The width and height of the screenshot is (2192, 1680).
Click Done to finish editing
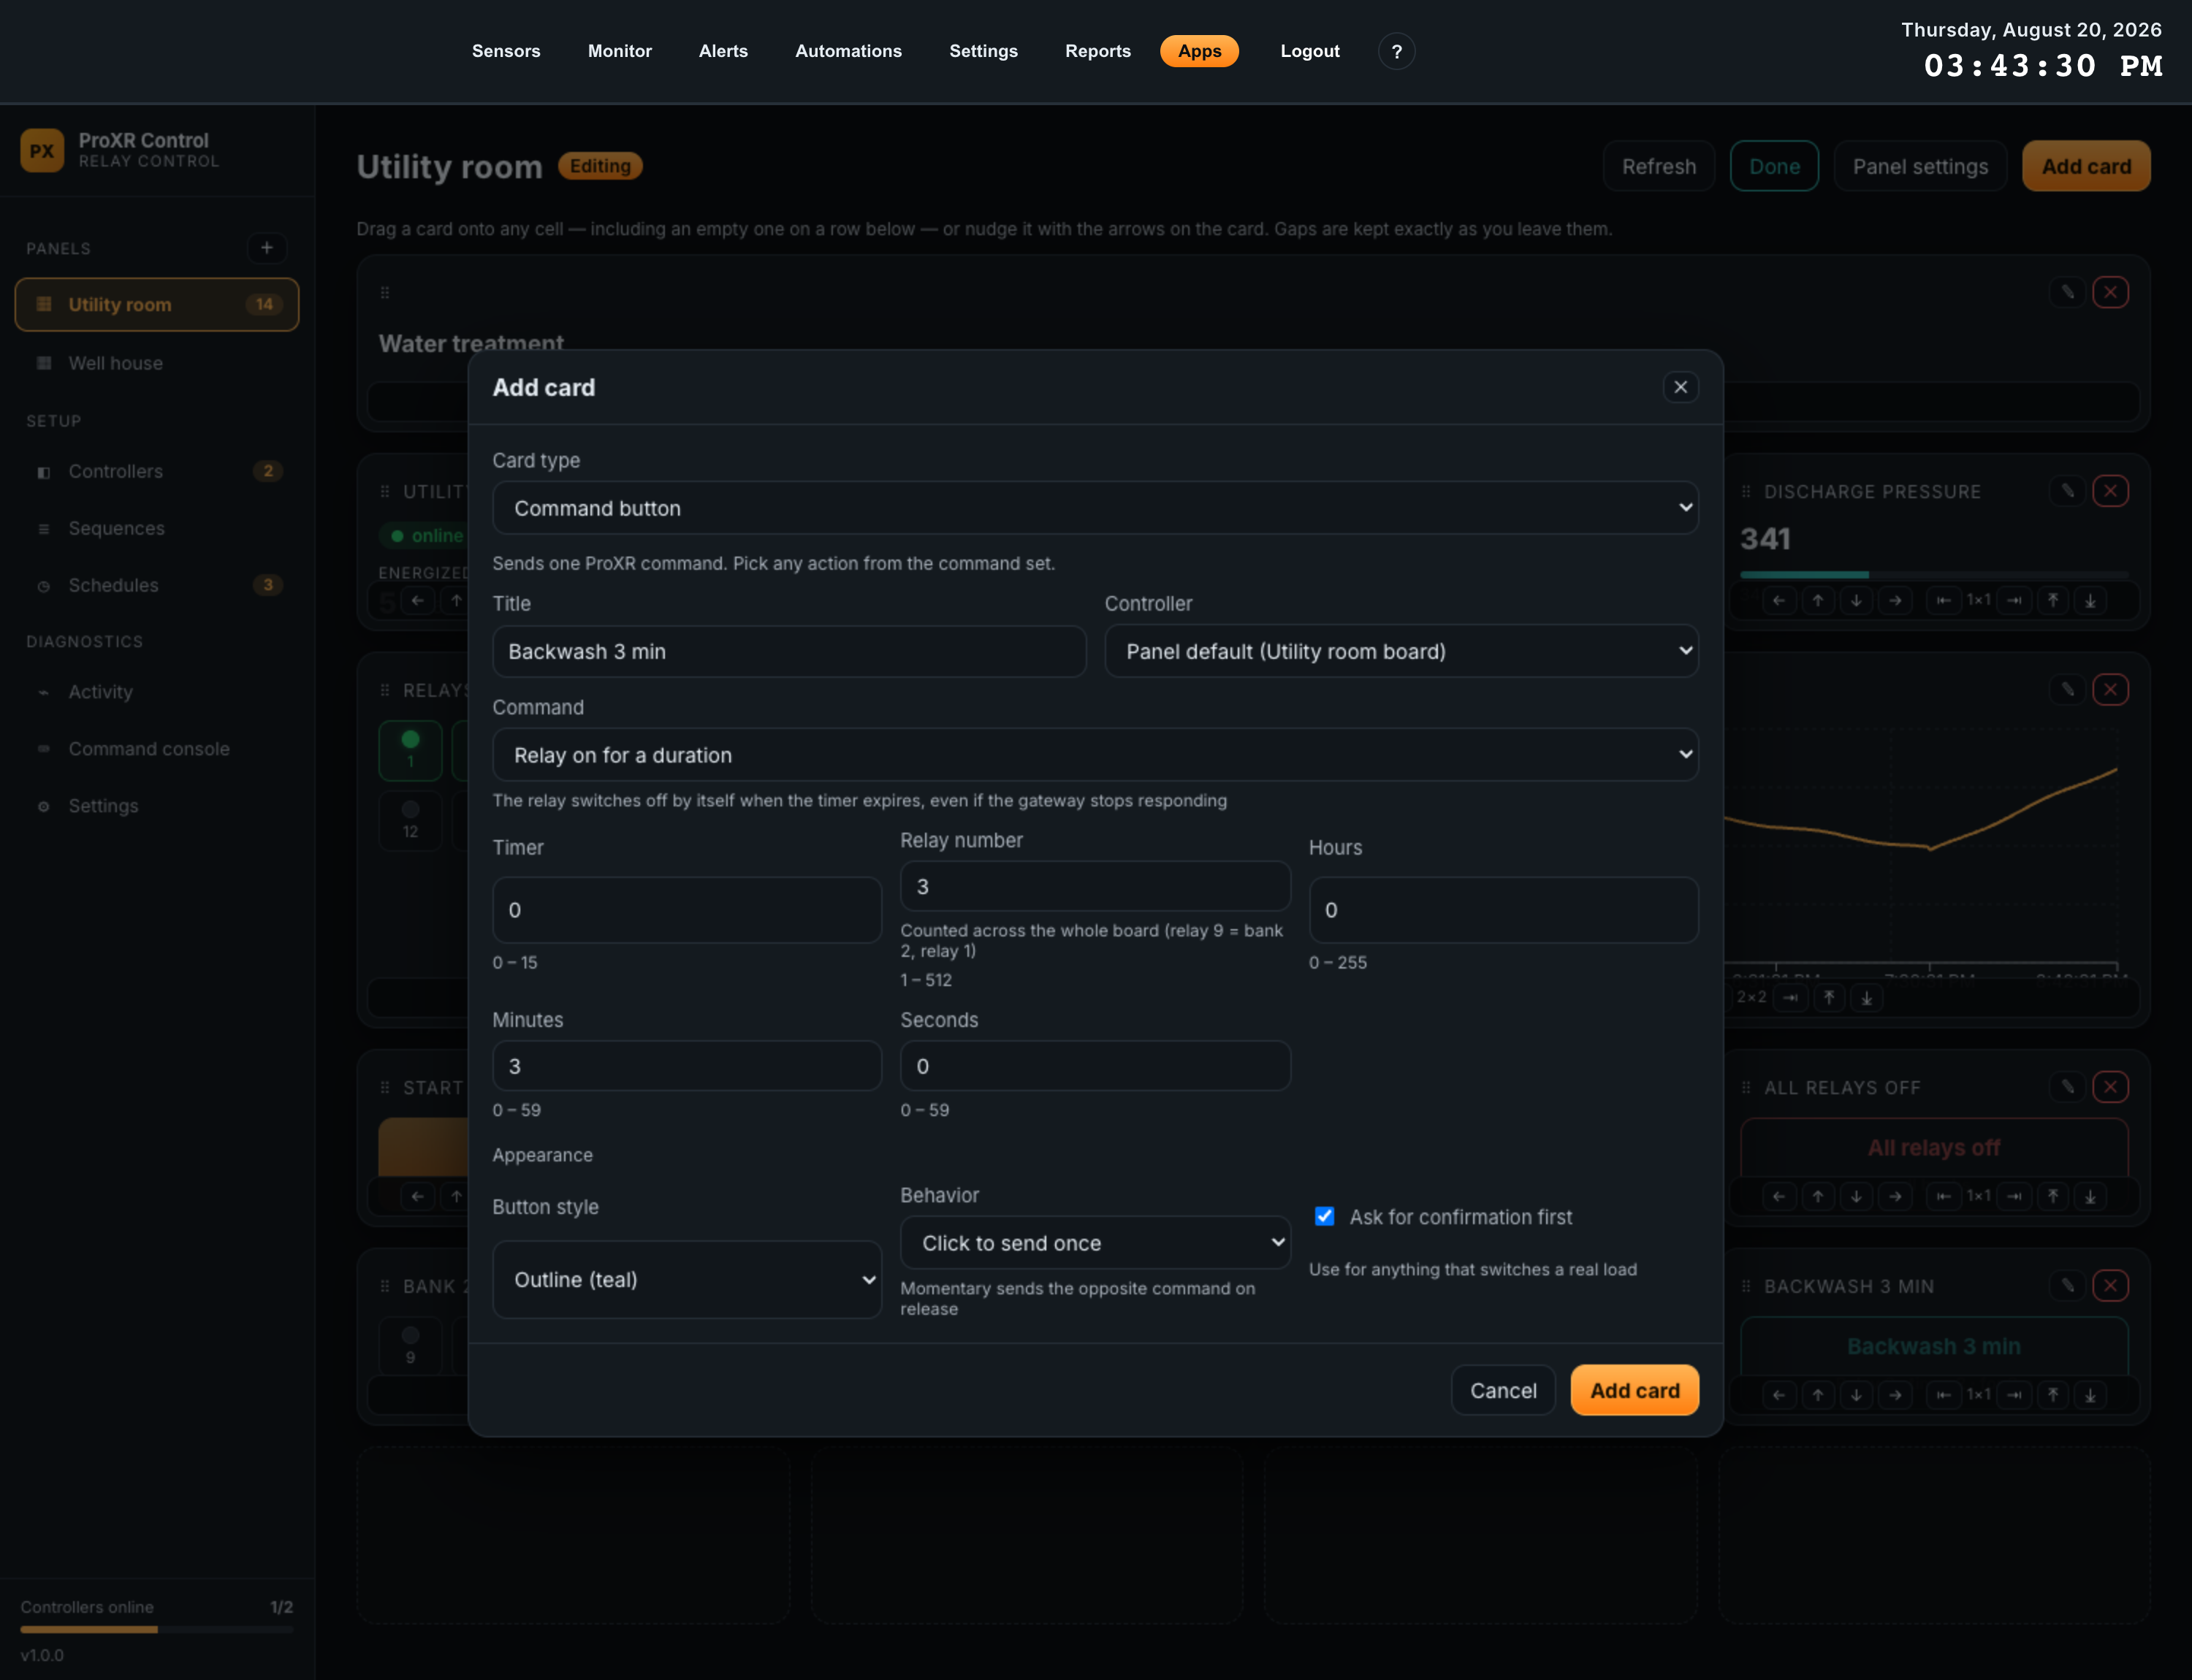click(x=1774, y=166)
